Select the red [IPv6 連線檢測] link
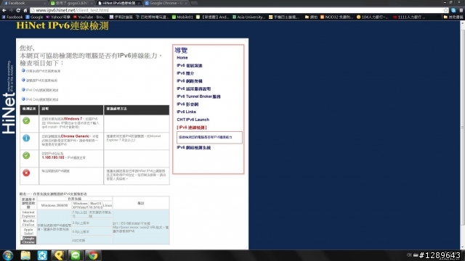 [x=192, y=128]
